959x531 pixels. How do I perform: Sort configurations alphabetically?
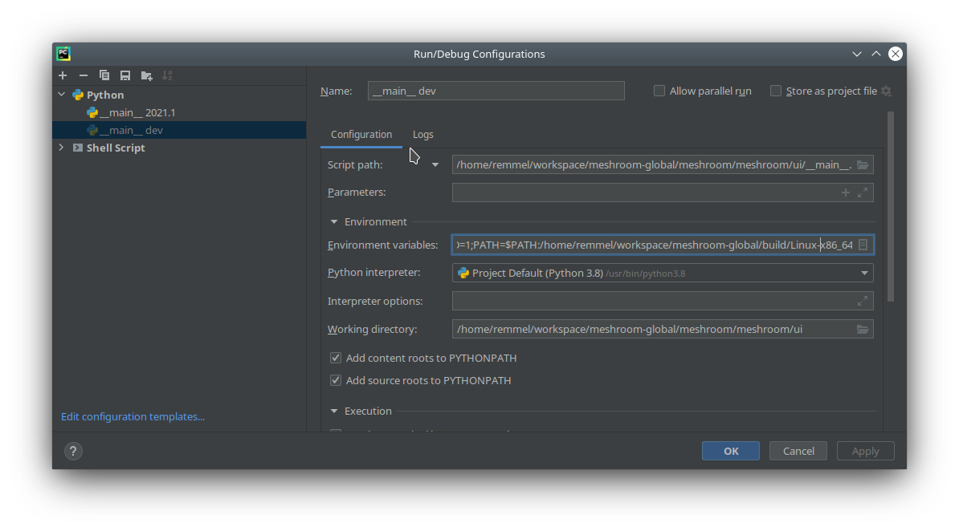coord(167,75)
